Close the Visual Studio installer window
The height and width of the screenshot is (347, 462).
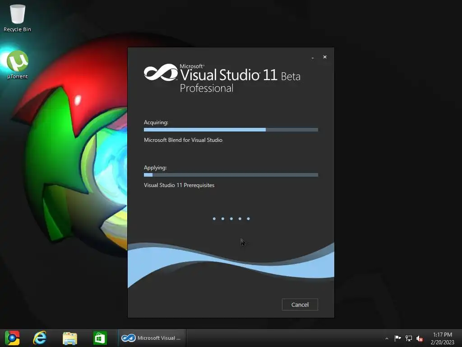325,57
